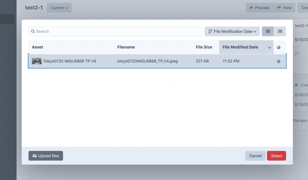Sort by the Filename column header
308x180 pixels.
click(126, 47)
